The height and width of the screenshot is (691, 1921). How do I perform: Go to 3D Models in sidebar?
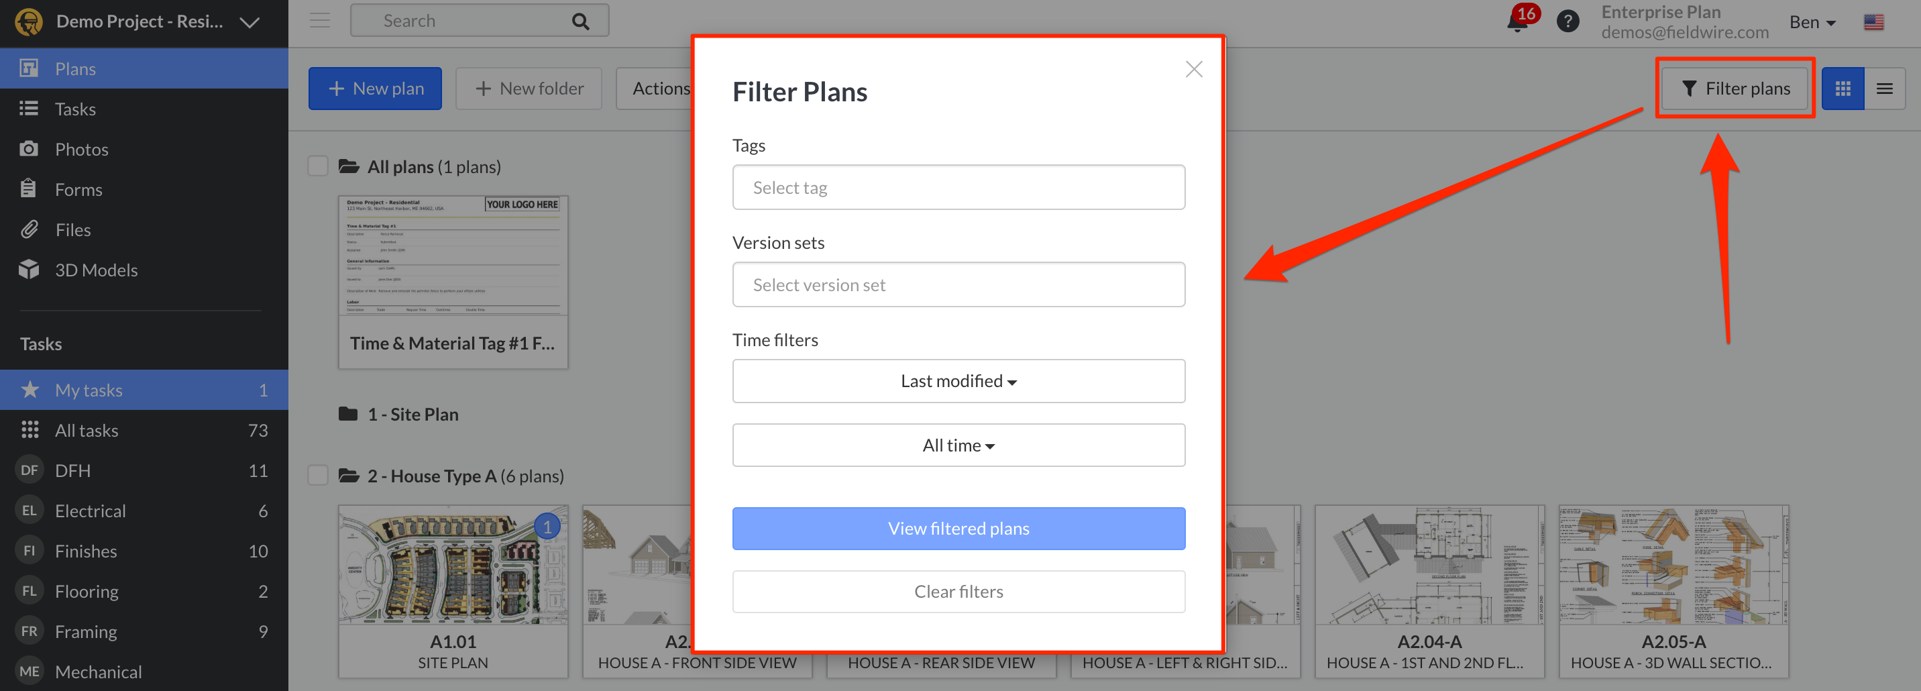point(95,270)
